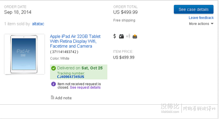
Task: Open the Apple iPad Air 32GB Tablet listing
Action: pyautogui.click(x=75, y=41)
